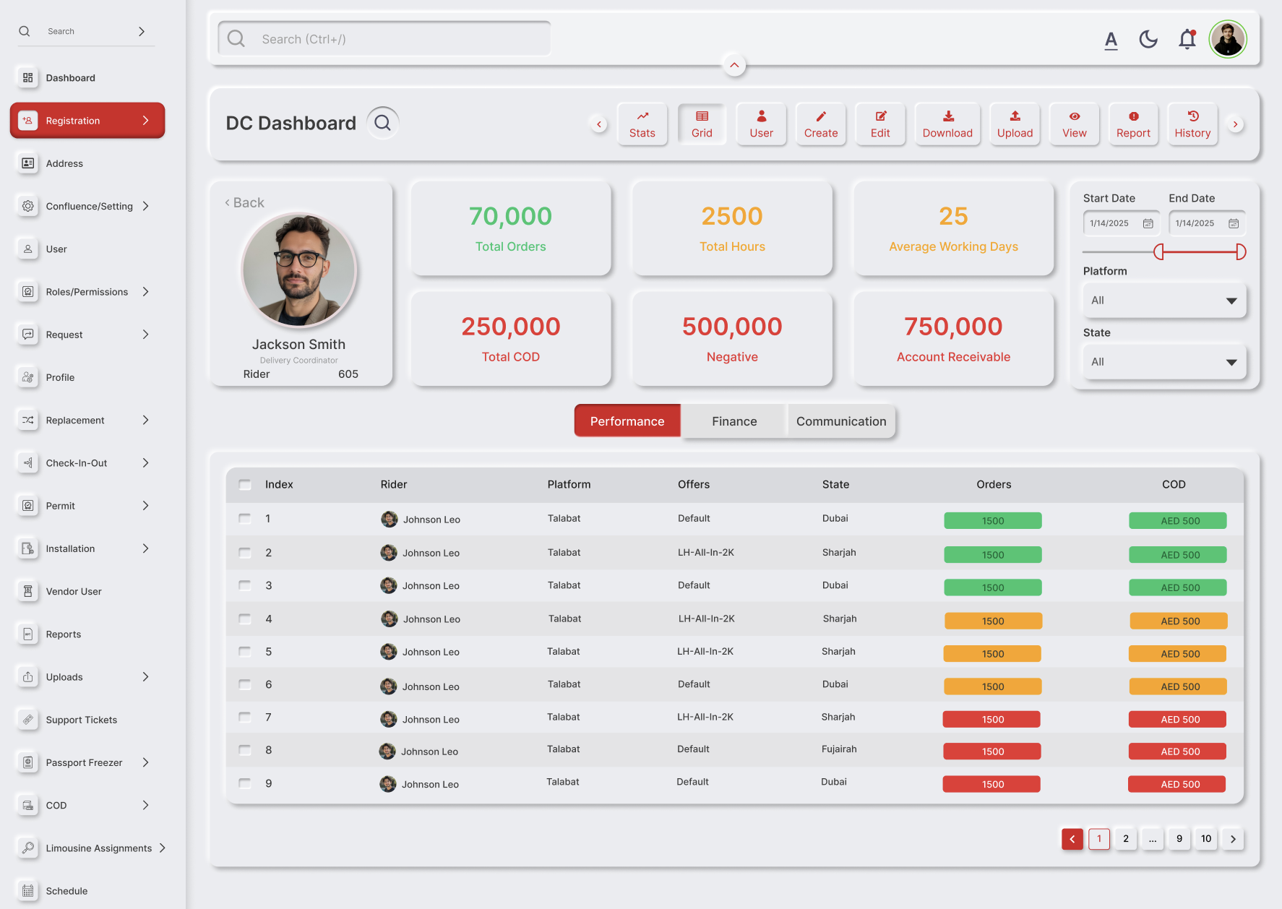Open Start Date calendar icon

(x=1148, y=223)
